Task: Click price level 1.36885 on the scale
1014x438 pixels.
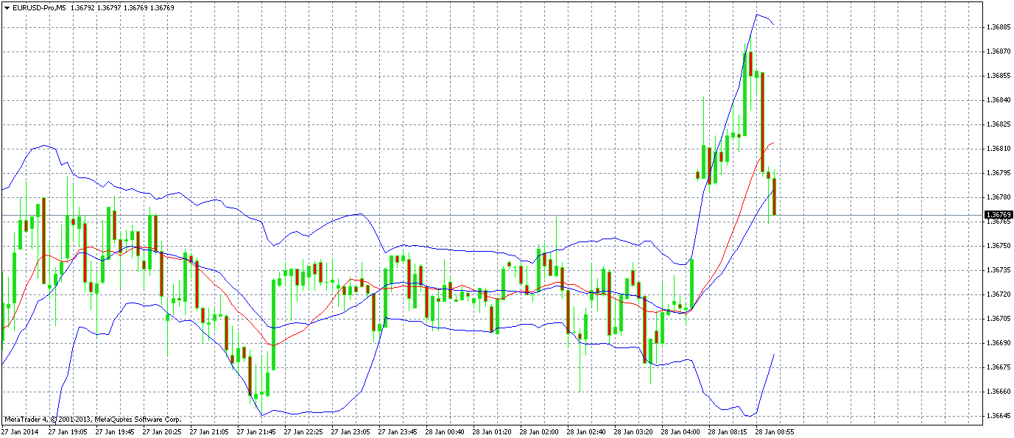Action: tap(998, 27)
